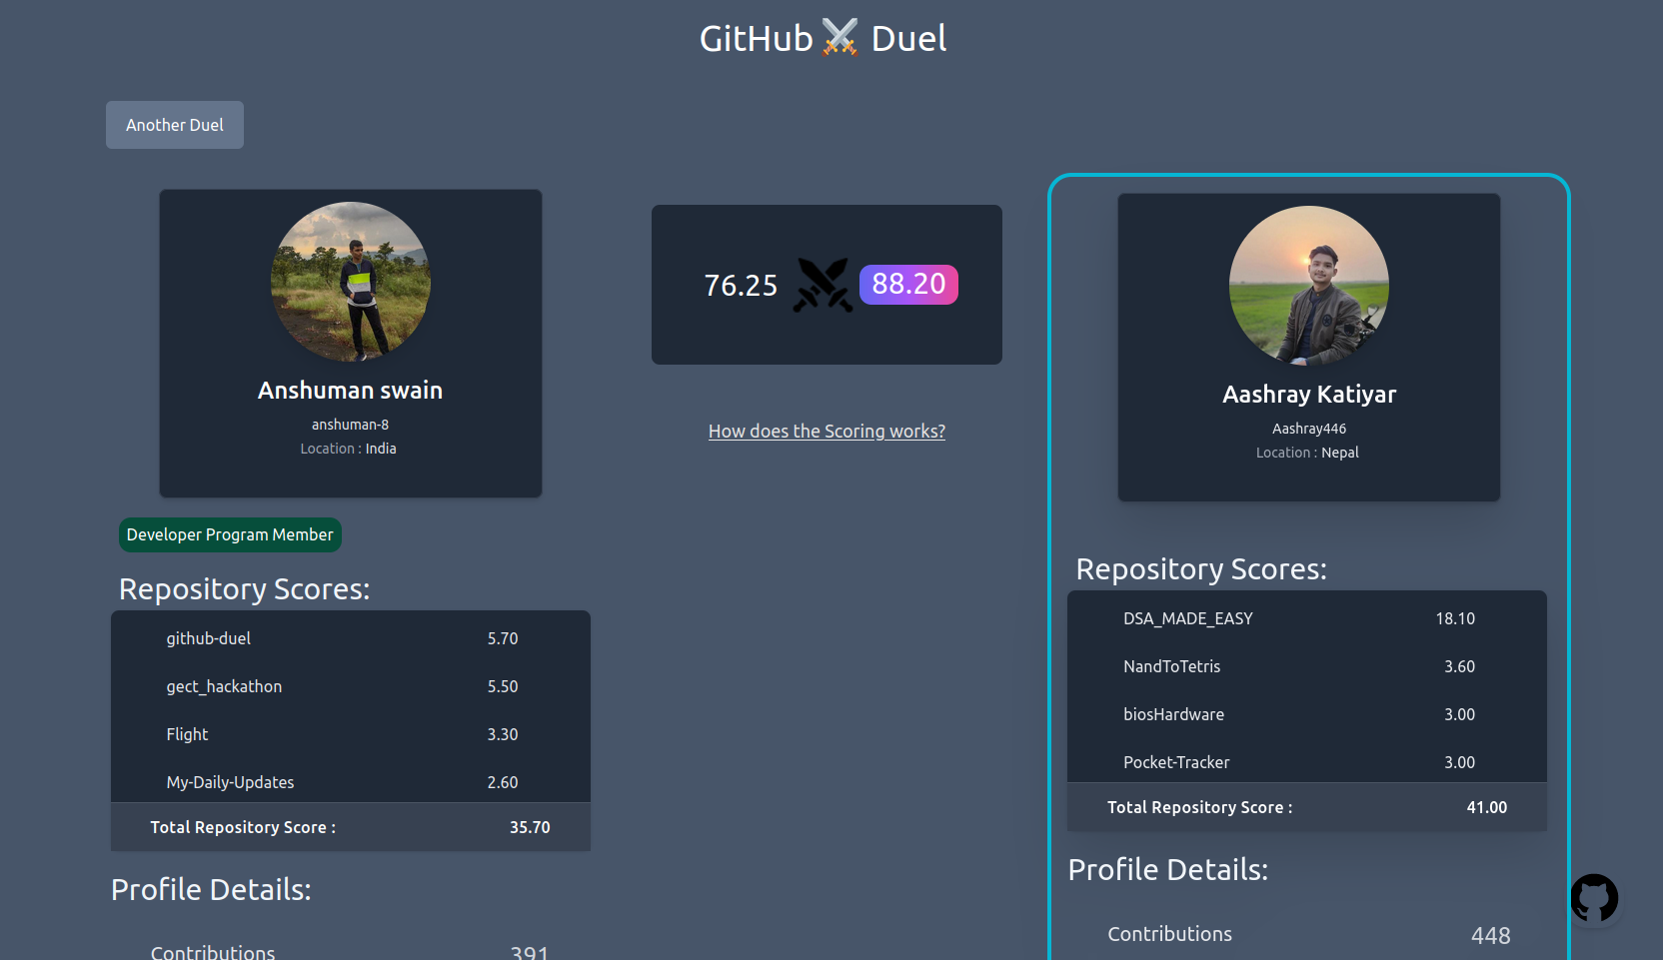Click Aashray Katiyar's profile picture
Viewport: 1663px width, 960px height.
point(1308,287)
